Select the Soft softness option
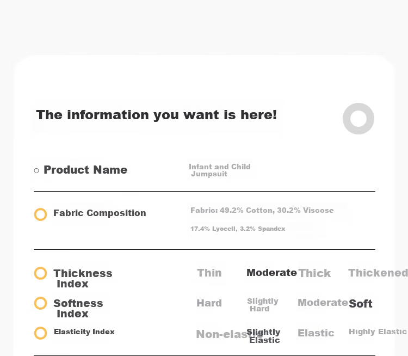Viewport: 408px width, 356px height. coord(360,304)
